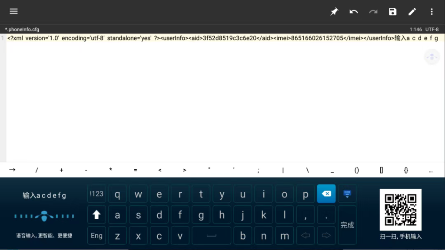
Task: Tap the z key
Action: tap(117, 236)
